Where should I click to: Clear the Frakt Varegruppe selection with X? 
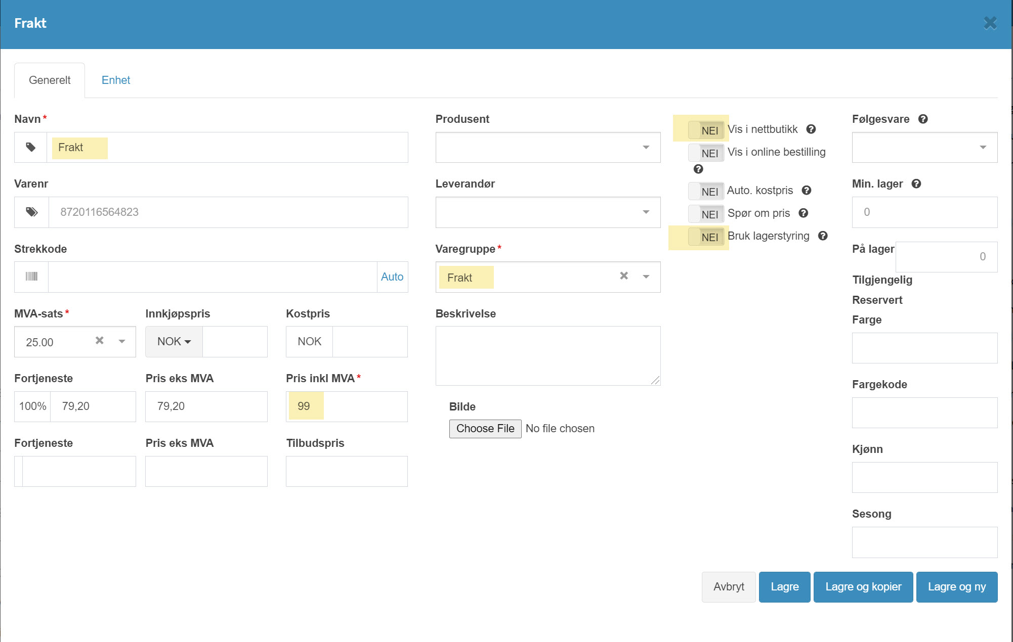click(624, 276)
